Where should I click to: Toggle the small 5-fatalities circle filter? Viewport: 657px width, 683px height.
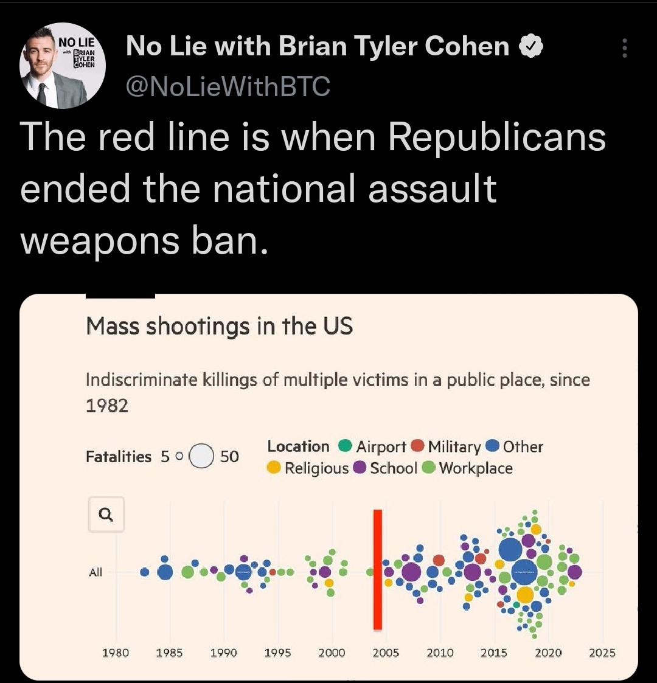[x=181, y=455]
